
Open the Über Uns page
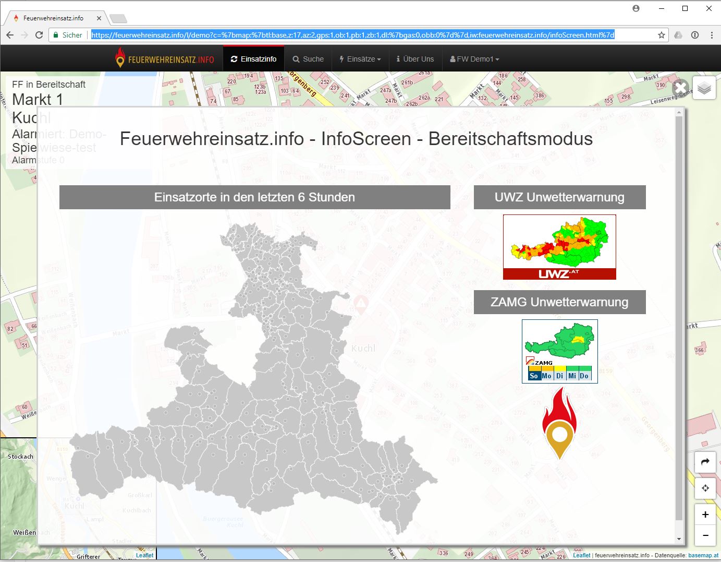pyautogui.click(x=415, y=59)
